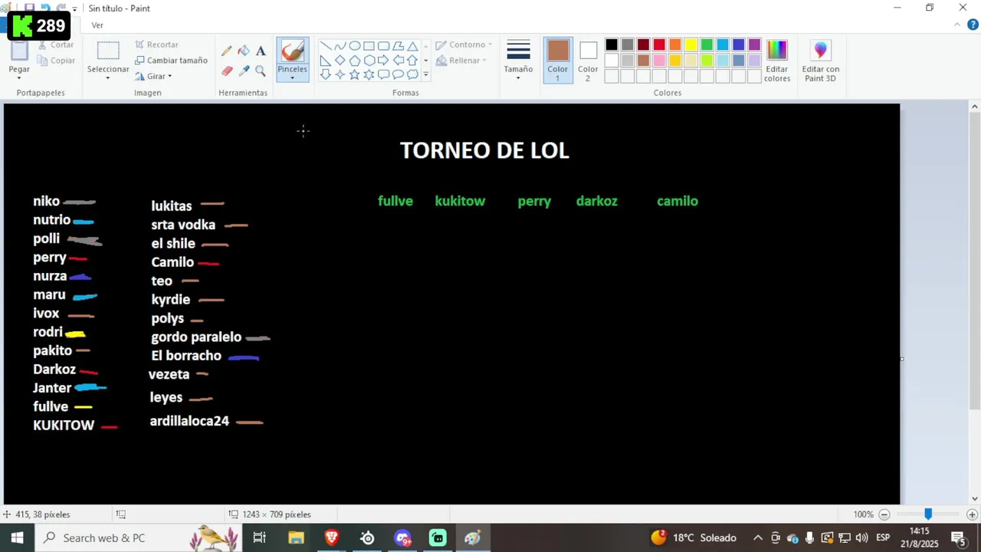The image size is (981, 552).
Task: Activate the Color 1 selector
Action: tap(558, 61)
